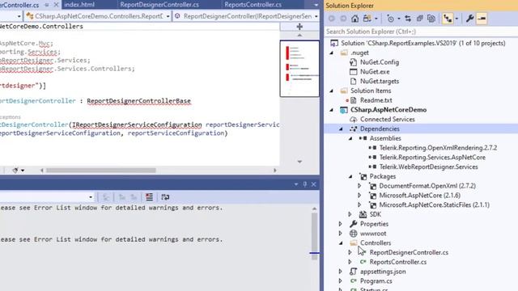The image size is (518, 291).
Task: Collapse the Solution Items folder
Action: tap(332, 91)
